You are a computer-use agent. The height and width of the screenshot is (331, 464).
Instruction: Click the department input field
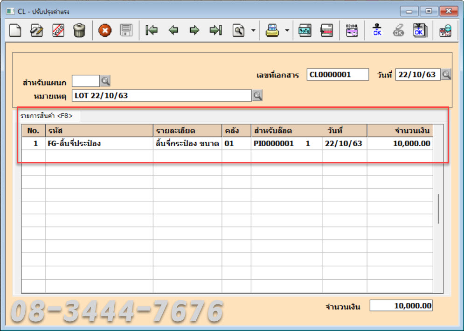pos(86,81)
